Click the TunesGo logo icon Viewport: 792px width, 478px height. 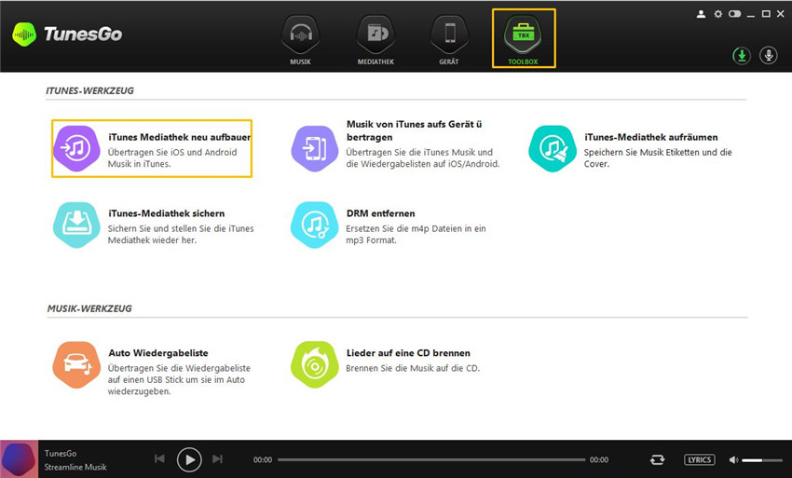coord(24,34)
